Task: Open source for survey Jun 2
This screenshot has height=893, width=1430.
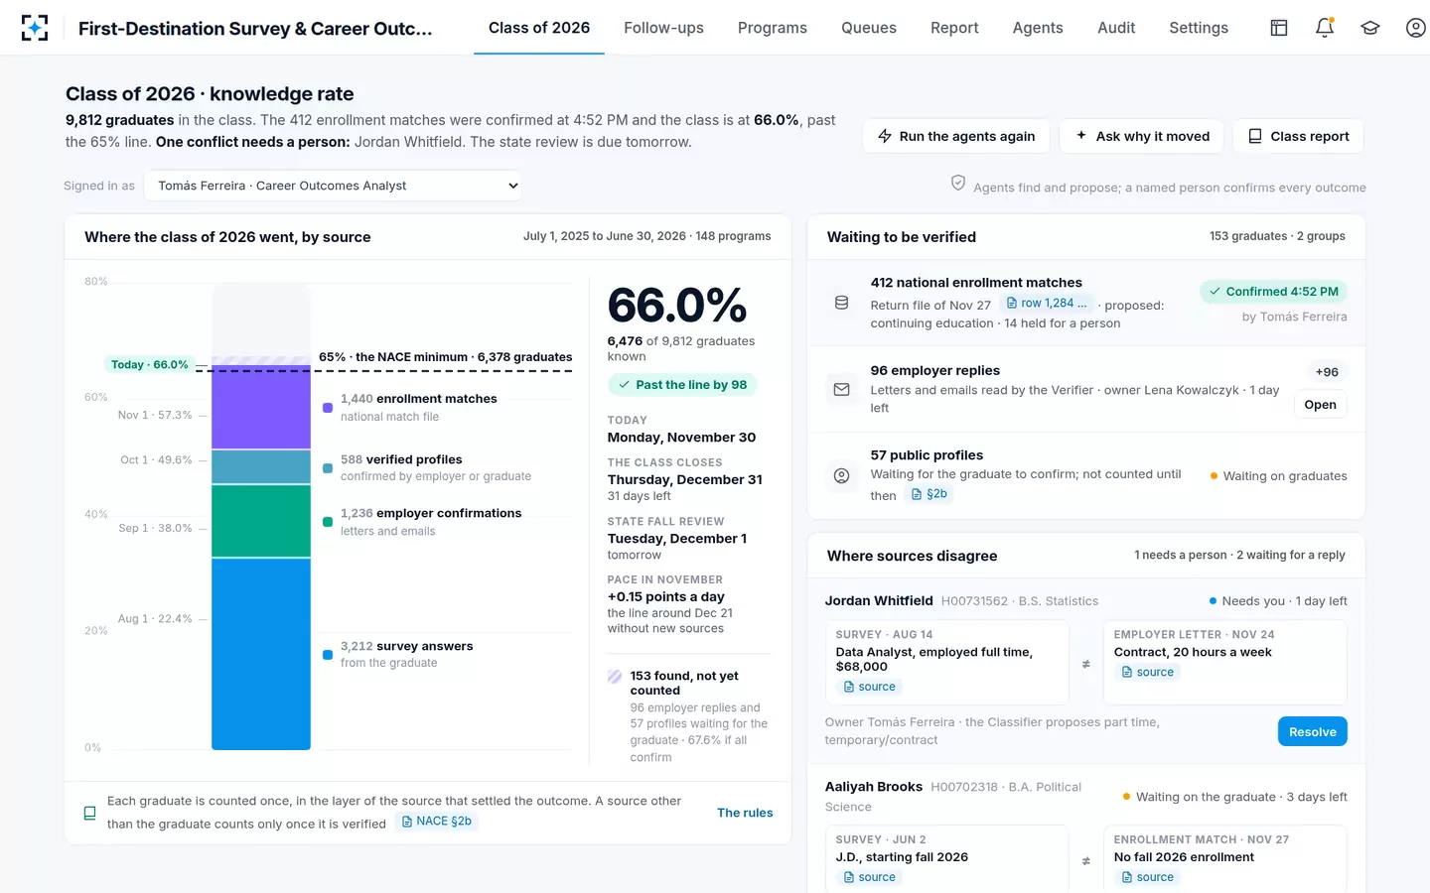Action: click(870, 877)
